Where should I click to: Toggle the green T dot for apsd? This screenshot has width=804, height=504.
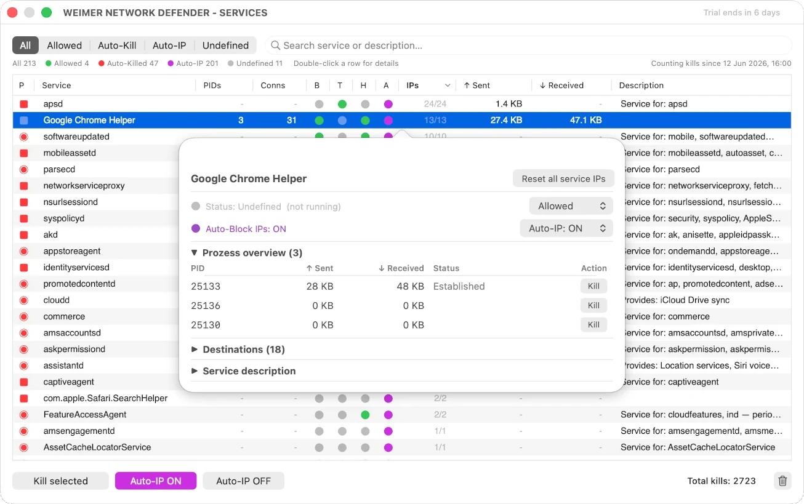[342, 104]
